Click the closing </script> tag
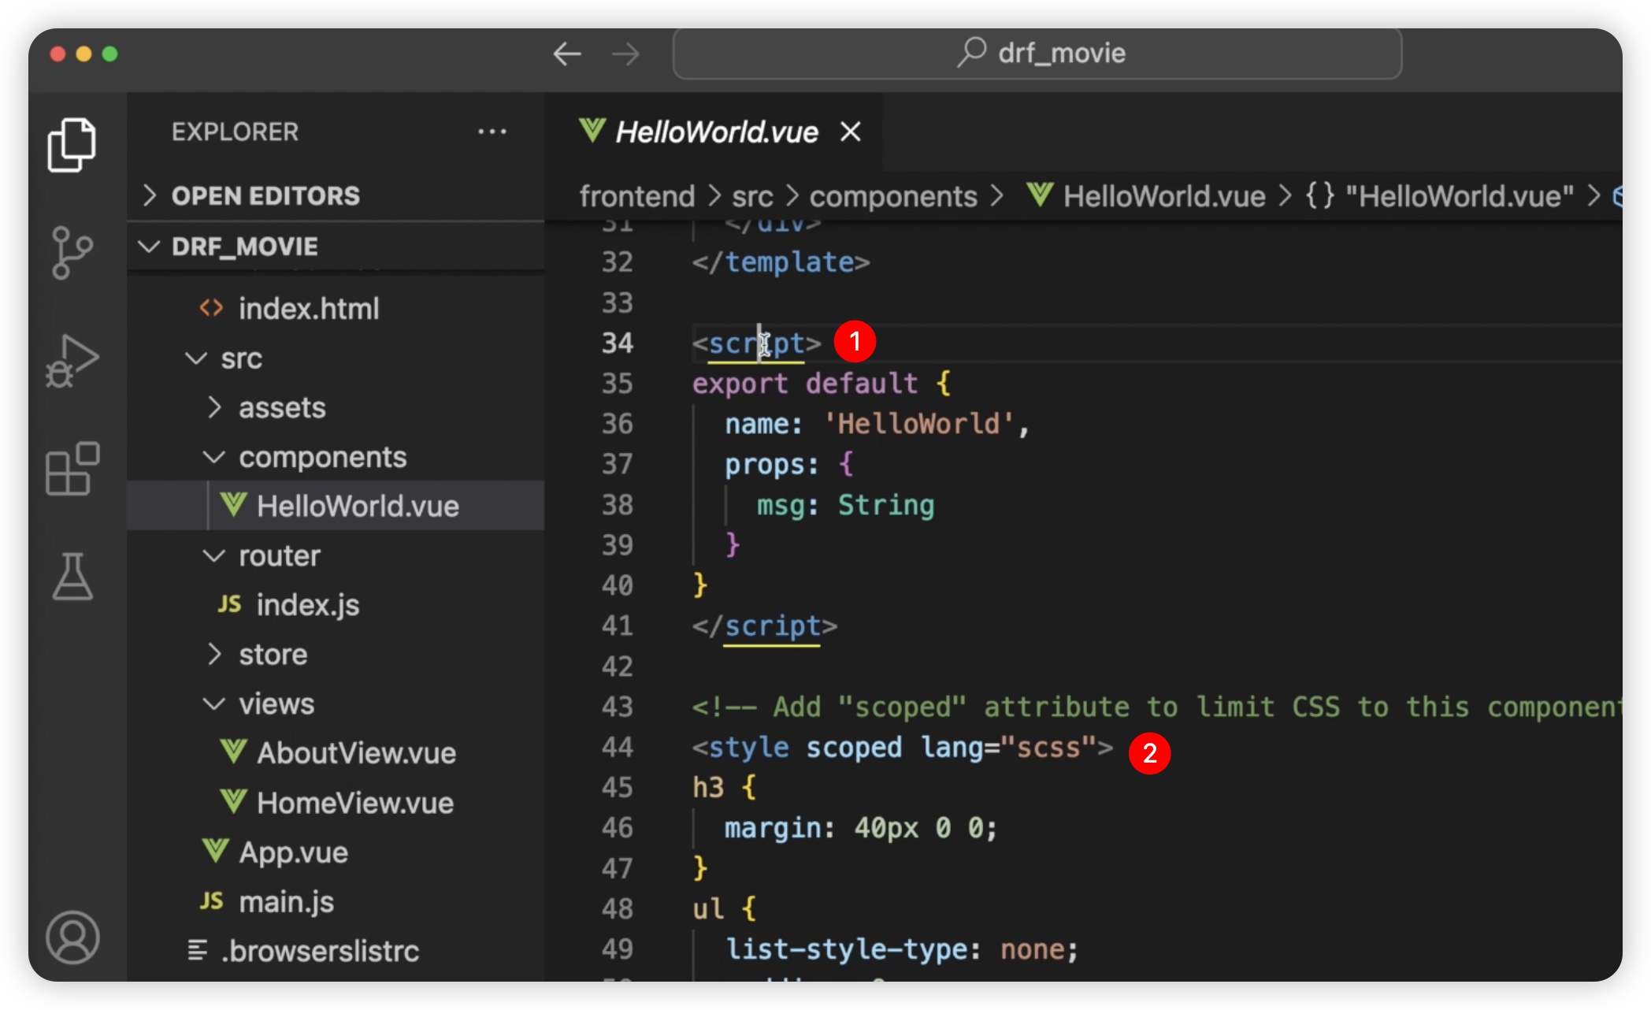Image resolution: width=1651 pixels, height=1010 pixels. click(x=764, y=626)
